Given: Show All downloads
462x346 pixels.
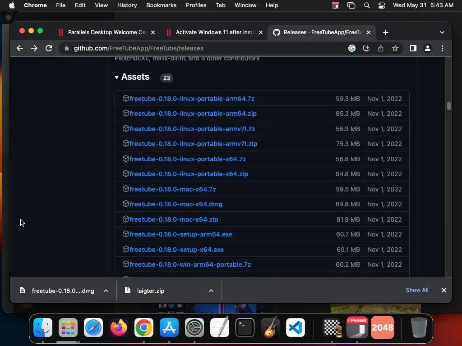Looking at the screenshot, I should click(x=417, y=290).
